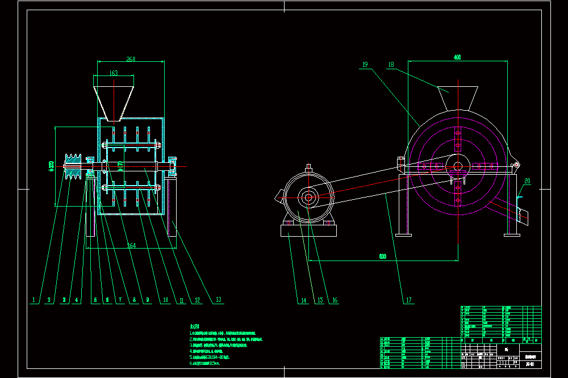Click callout label 20 near outlet chute
The height and width of the screenshot is (378, 568).
pos(527,180)
